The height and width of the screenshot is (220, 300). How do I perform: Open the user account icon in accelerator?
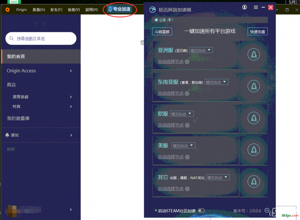point(245,7)
